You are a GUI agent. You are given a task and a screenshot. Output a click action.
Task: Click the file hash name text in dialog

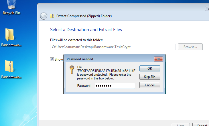(x=106, y=71)
